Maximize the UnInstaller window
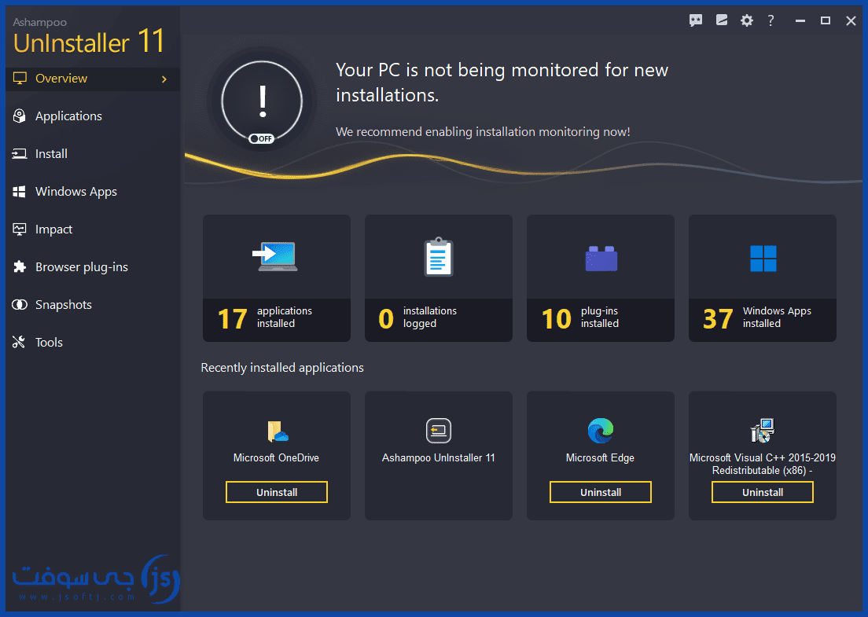Image resolution: width=868 pixels, height=617 pixels. coord(826,20)
